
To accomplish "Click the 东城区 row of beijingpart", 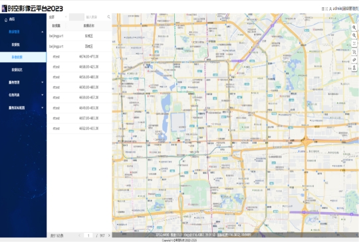I will point(79,36).
